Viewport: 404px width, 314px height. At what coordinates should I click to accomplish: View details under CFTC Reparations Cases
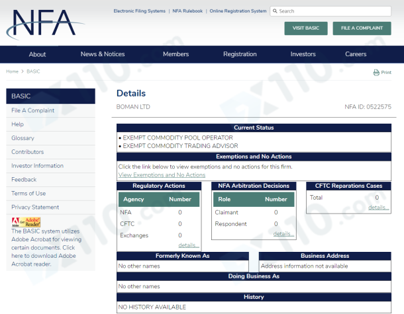point(378,207)
